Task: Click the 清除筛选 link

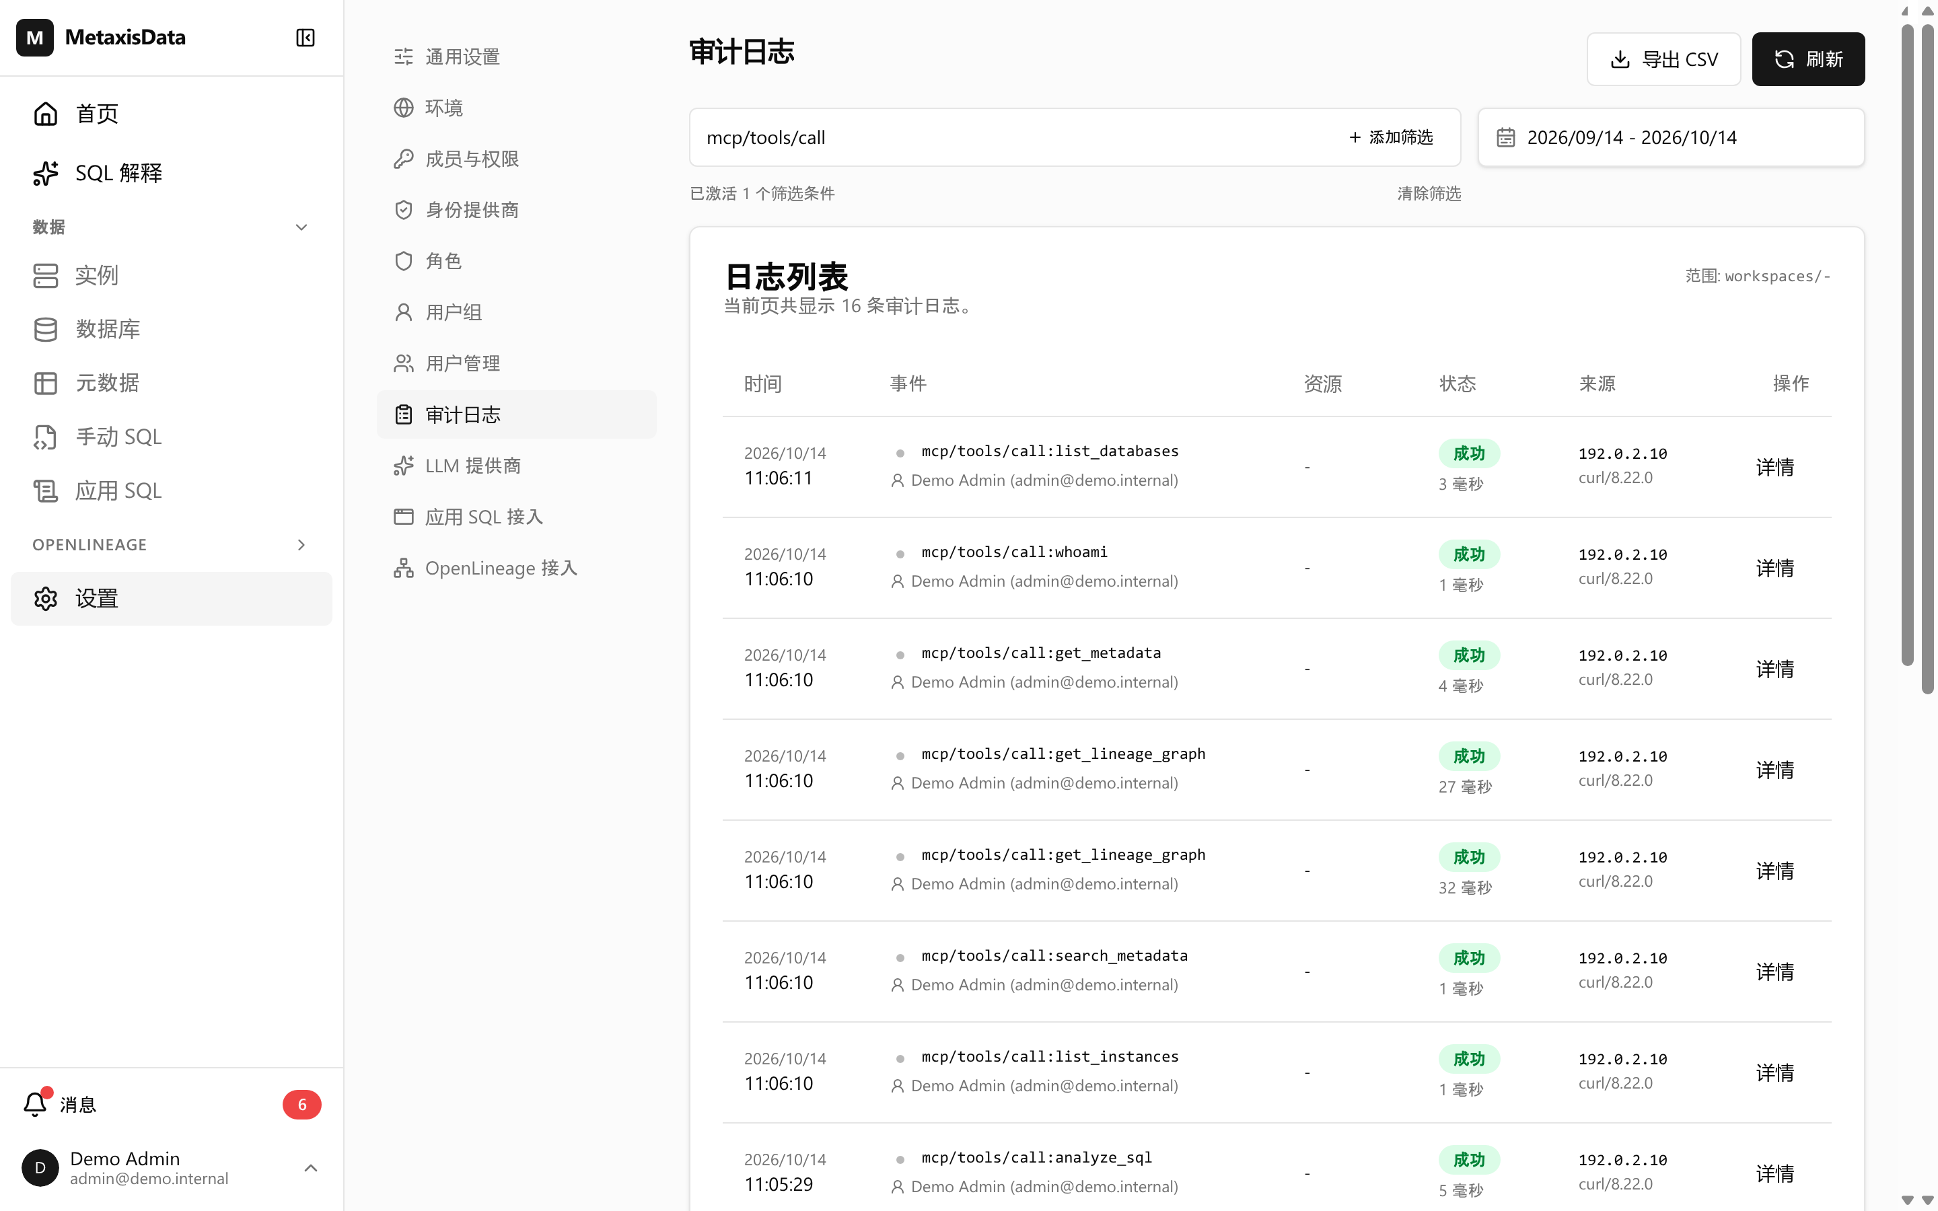Action: (x=1429, y=194)
